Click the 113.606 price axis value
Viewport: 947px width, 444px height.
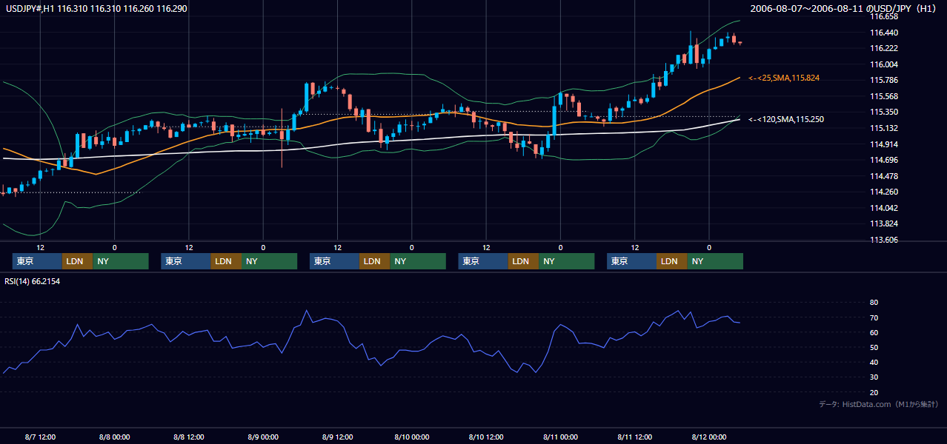coord(884,240)
